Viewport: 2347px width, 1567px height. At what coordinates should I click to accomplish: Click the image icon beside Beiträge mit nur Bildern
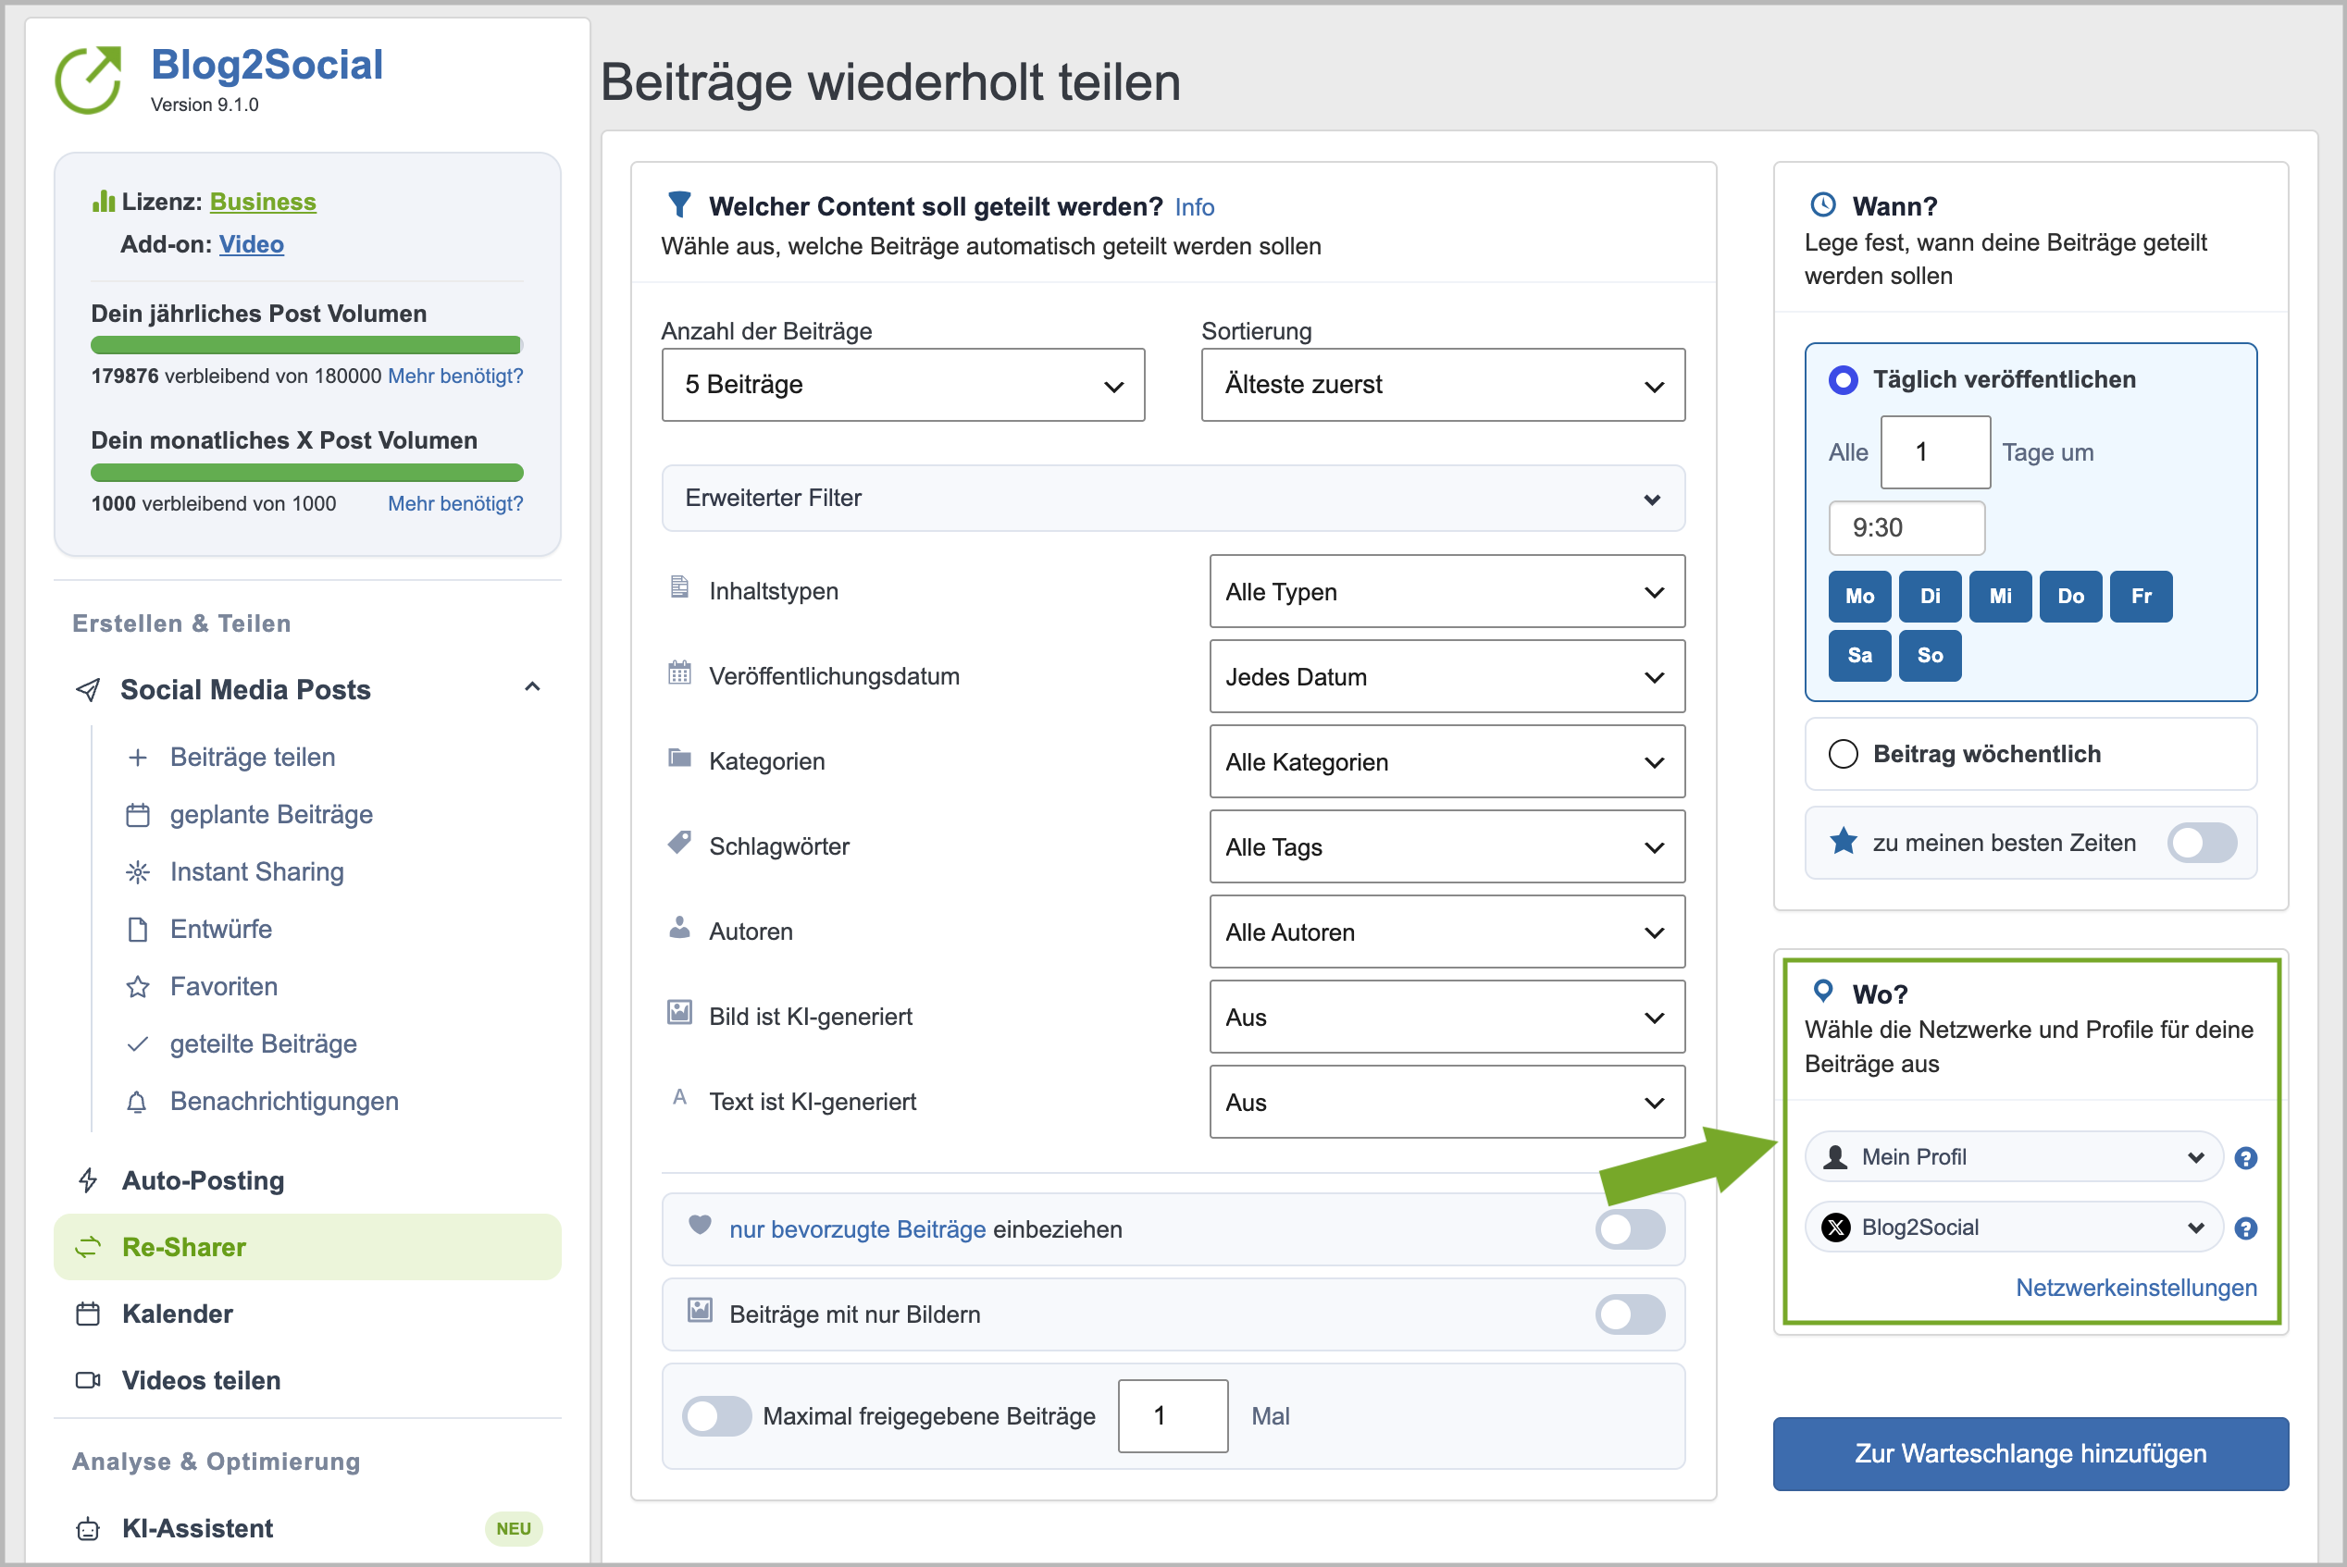click(x=701, y=1310)
